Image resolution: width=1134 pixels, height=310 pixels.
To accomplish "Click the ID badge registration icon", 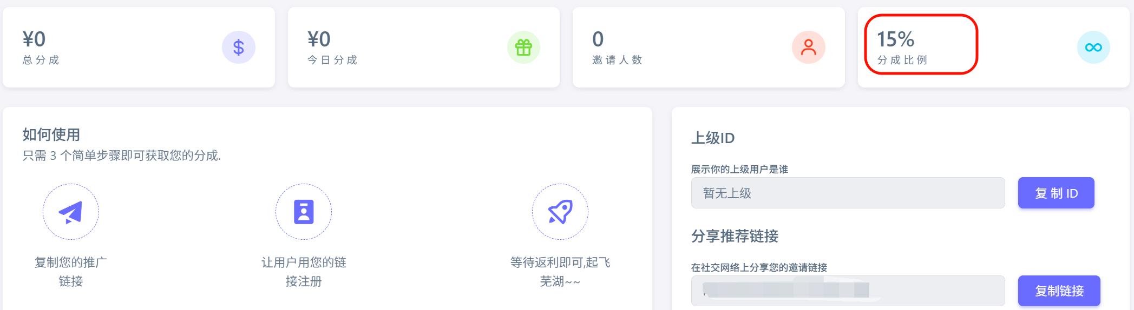I will [304, 212].
